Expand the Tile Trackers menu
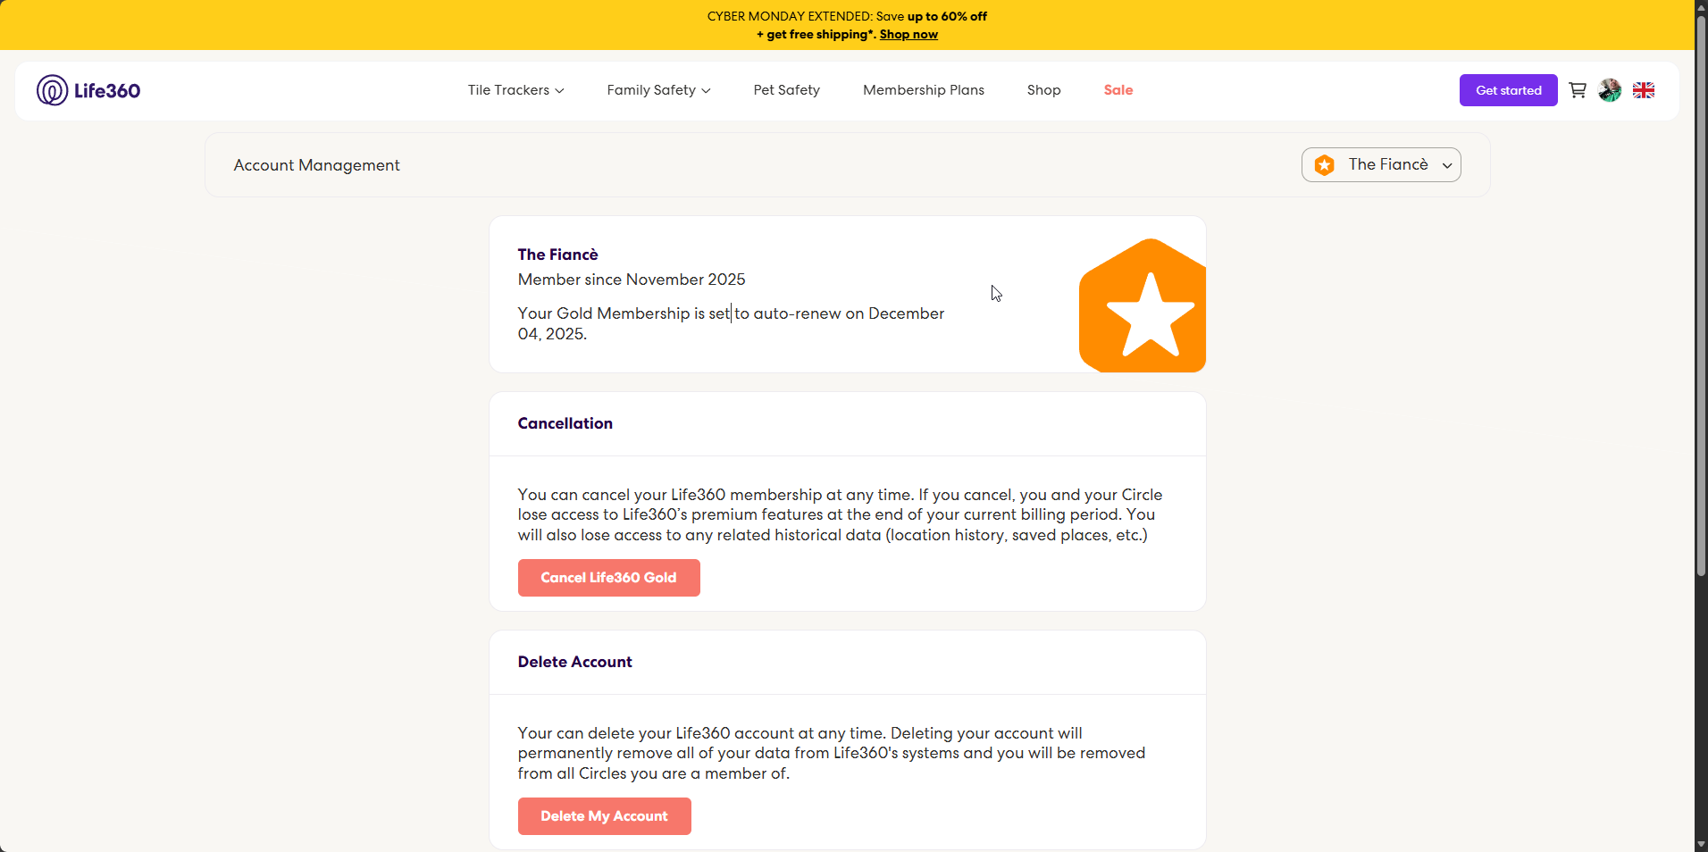The width and height of the screenshot is (1708, 852). [515, 90]
